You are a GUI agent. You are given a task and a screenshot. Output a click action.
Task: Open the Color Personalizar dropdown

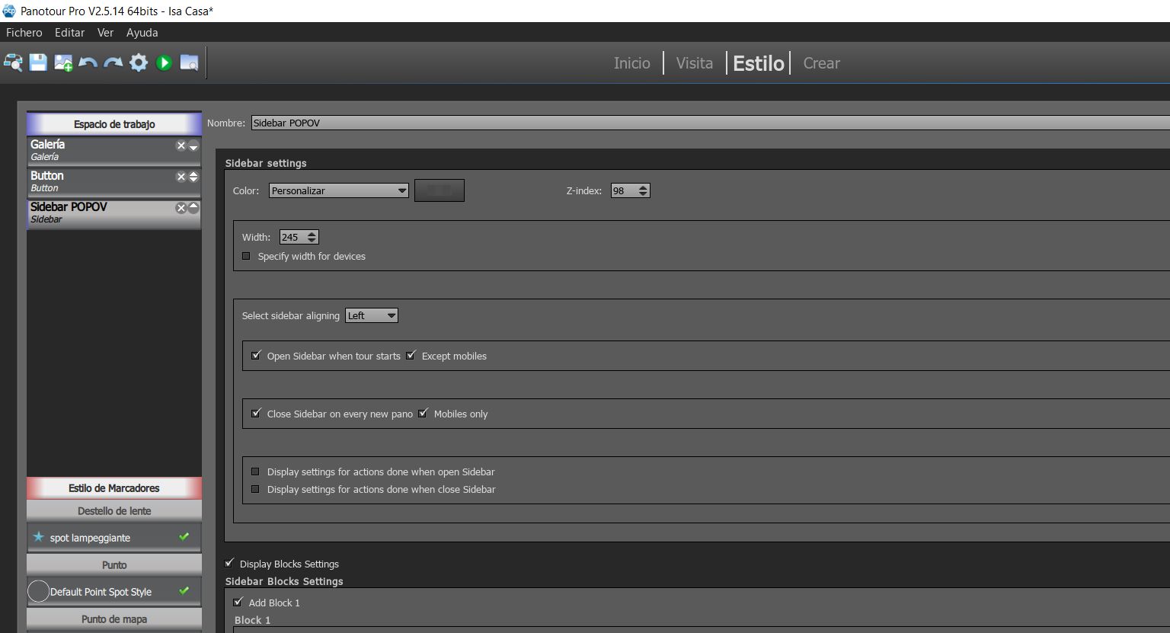(x=339, y=190)
